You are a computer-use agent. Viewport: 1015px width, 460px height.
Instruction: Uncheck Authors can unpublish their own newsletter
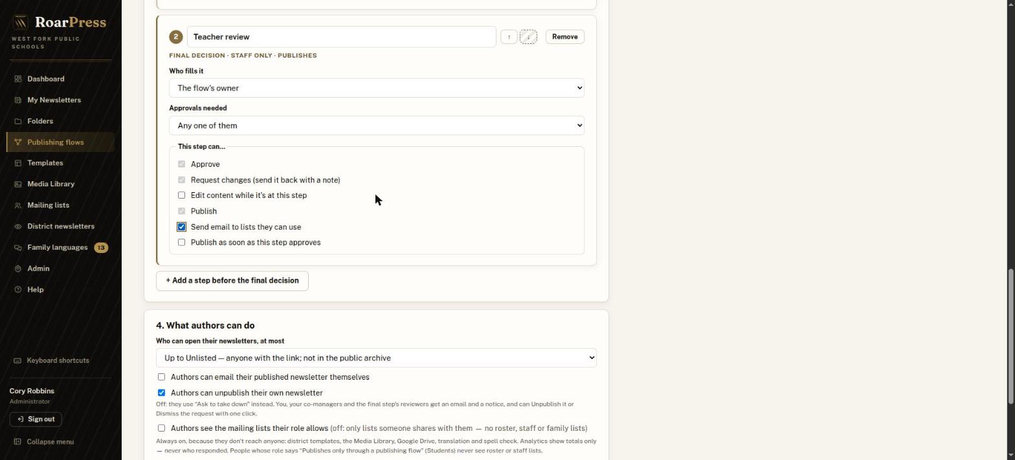pyautogui.click(x=161, y=393)
